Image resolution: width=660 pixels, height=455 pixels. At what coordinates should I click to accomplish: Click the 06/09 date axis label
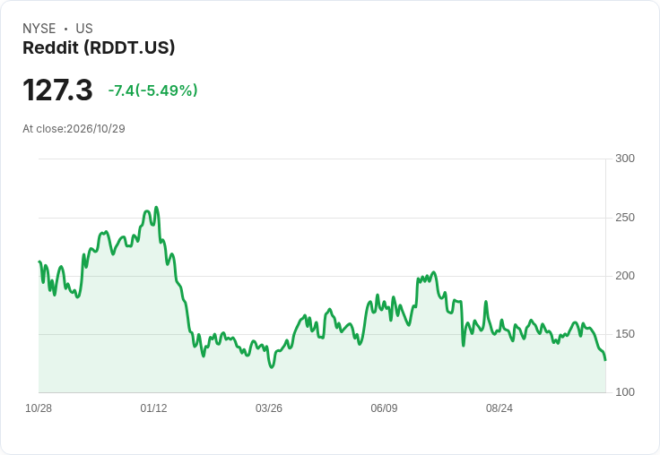pos(384,408)
